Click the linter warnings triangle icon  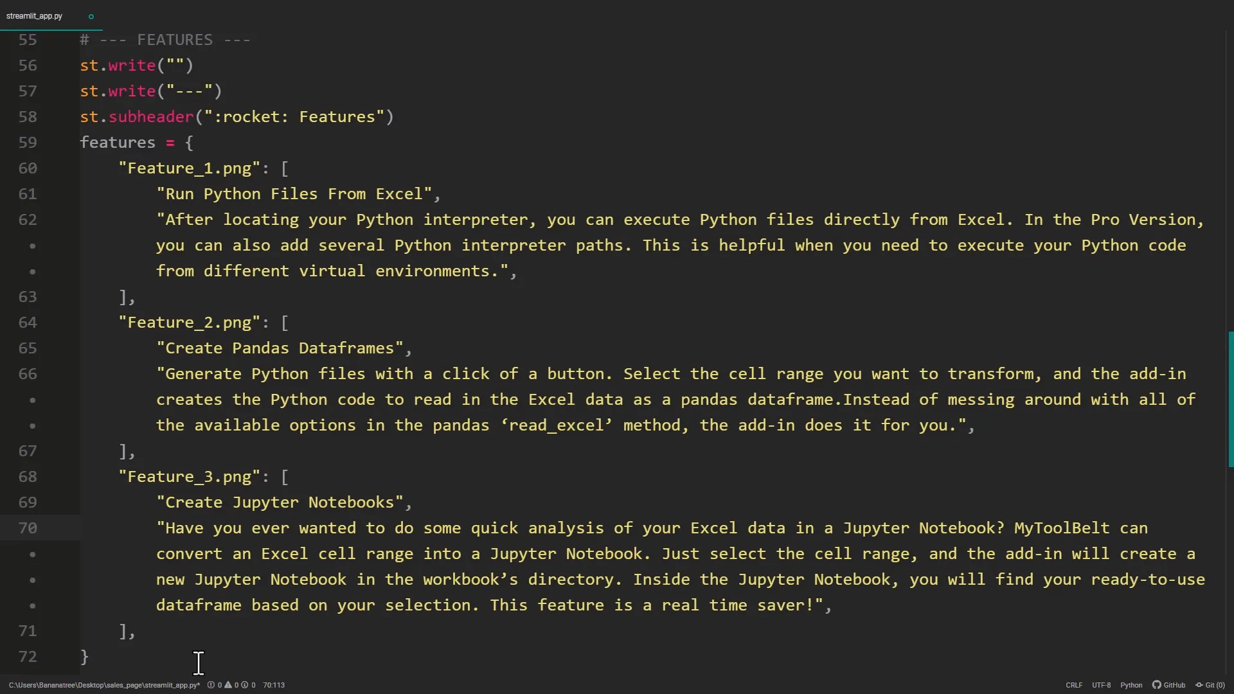pos(228,685)
